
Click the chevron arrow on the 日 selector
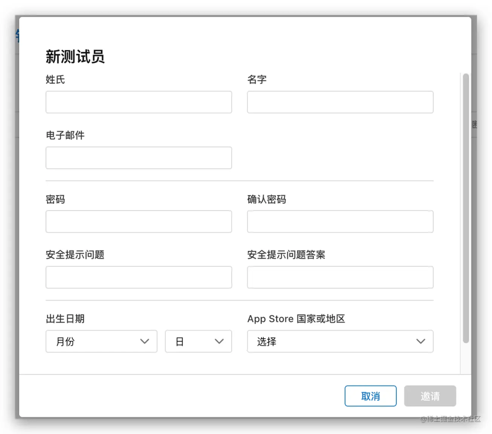pyautogui.click(x=219, y=341)
